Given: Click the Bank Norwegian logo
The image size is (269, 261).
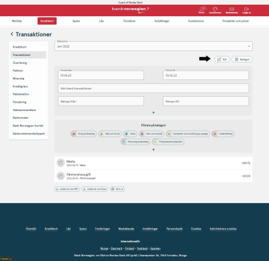Looking at the screenshot, I should (130, 10).
